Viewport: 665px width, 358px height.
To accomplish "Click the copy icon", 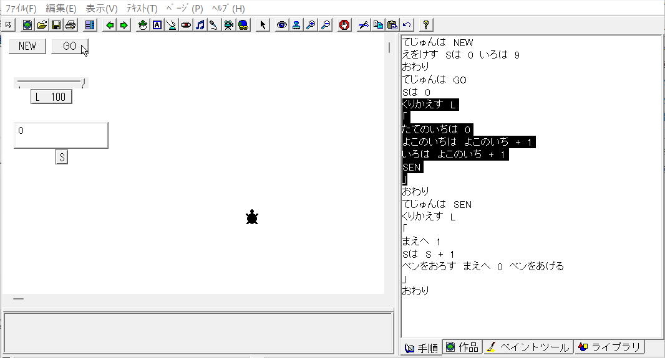I will click(x=378, y=25).
